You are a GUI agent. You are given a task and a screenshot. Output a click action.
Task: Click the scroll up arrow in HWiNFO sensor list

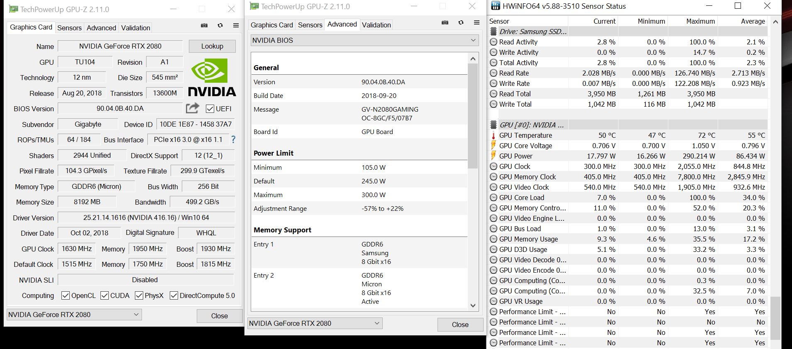(x=775, y=22)
